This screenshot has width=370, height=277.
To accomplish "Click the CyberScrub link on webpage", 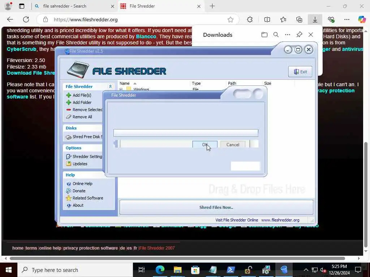I will 21,49.
